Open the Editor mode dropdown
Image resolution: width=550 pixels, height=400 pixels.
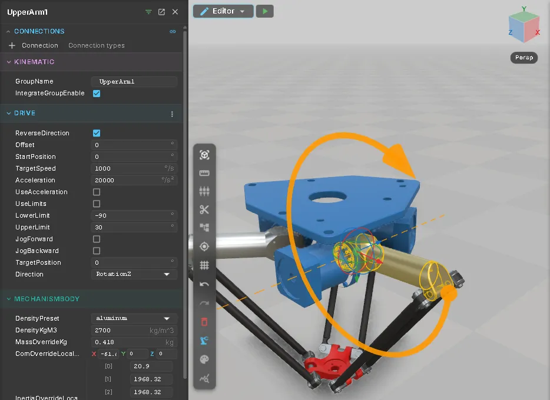click(223, 11)
